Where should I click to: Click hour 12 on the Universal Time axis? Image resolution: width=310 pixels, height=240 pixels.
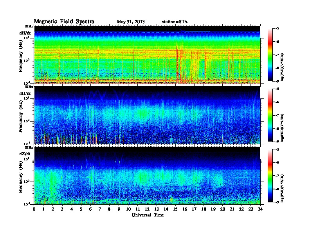pyautogui.click(x=147, y=209)
